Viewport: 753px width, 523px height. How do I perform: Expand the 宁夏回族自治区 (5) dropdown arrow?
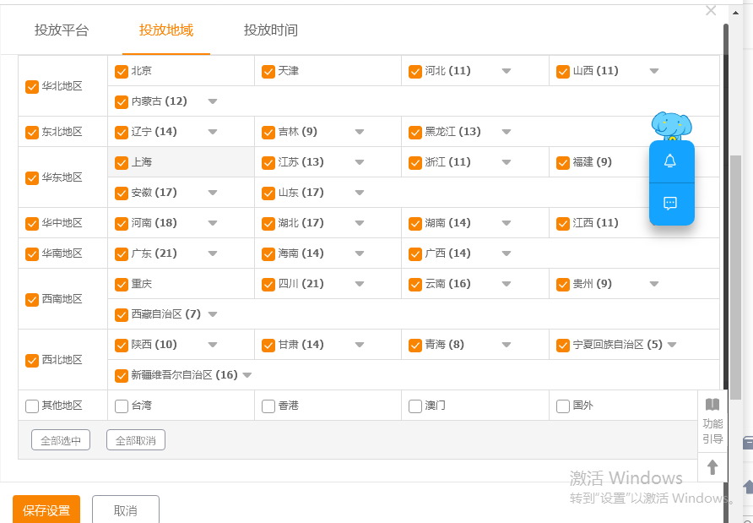tap(672, 345)
